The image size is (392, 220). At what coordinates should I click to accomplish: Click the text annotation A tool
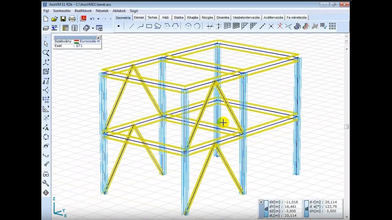46,128
